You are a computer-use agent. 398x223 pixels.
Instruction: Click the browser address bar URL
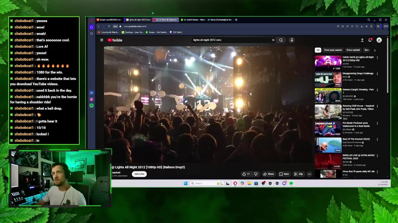(135, 26)
